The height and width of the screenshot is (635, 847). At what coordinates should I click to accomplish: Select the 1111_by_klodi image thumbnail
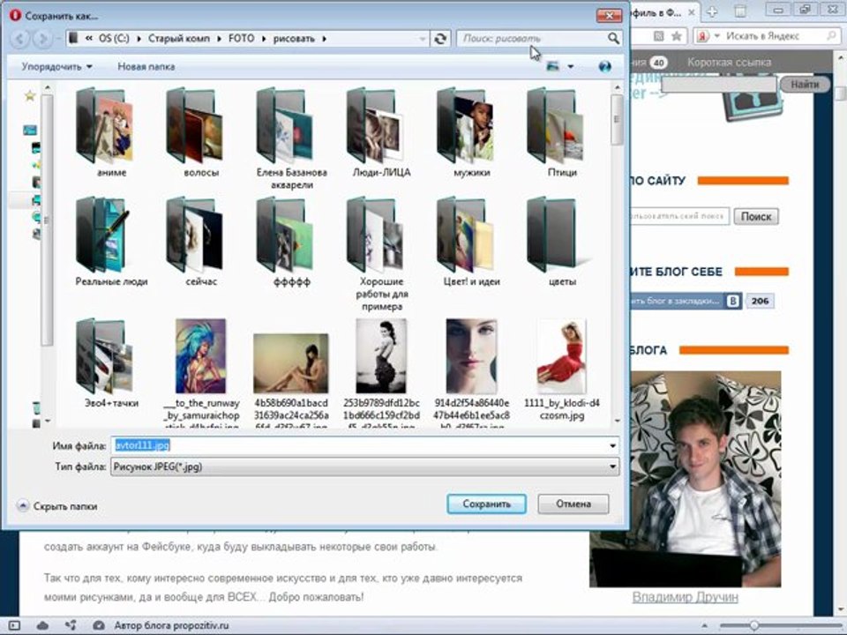point(562,356)
